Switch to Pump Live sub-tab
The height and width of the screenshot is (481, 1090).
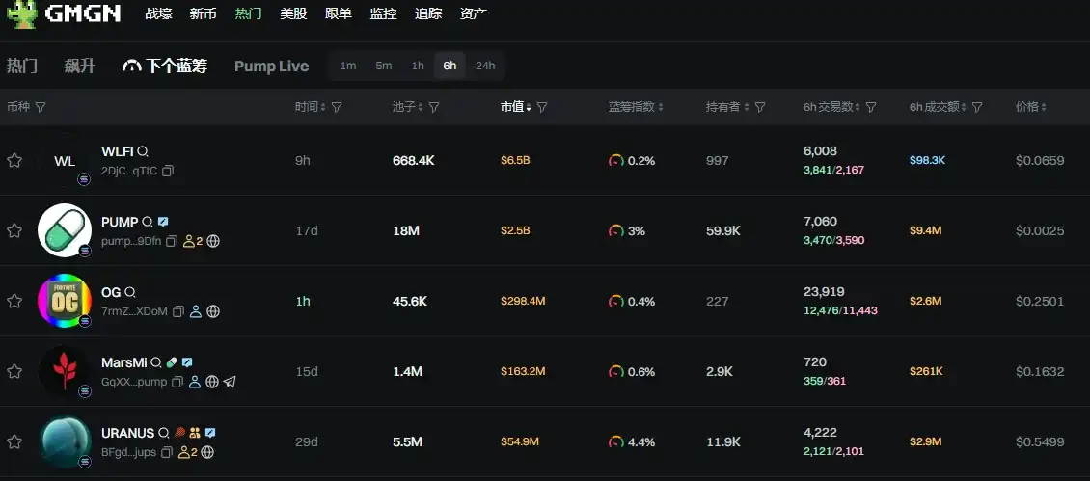(x=272, y=67)
